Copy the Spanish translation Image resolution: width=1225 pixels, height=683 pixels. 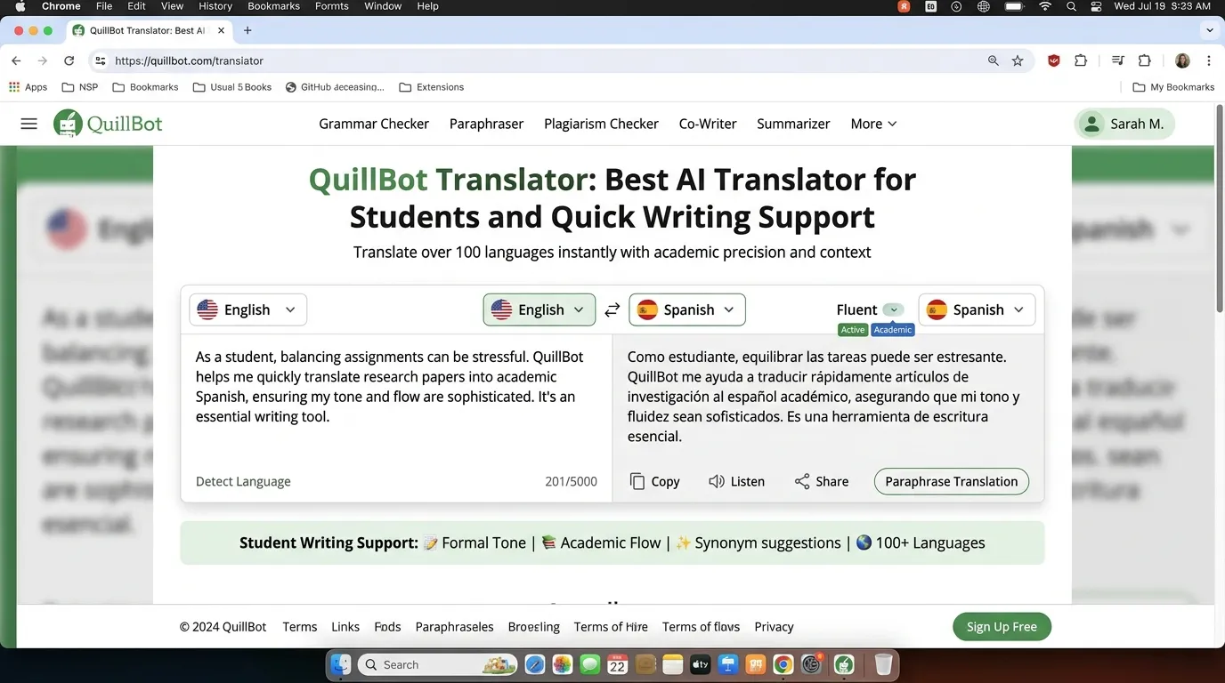click(654, 481)
